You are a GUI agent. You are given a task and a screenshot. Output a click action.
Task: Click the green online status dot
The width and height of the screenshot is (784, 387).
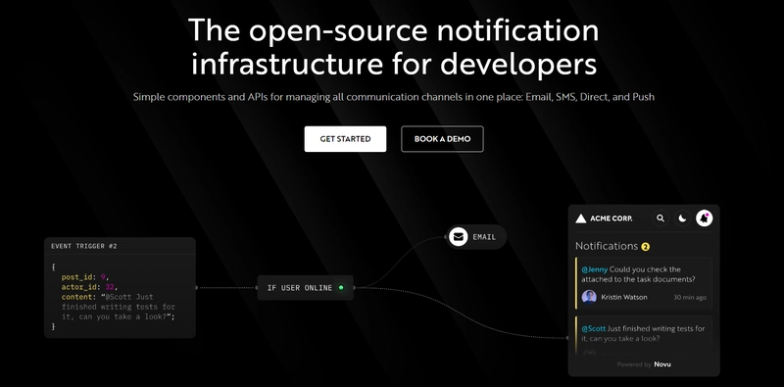(x=341, y=287)
